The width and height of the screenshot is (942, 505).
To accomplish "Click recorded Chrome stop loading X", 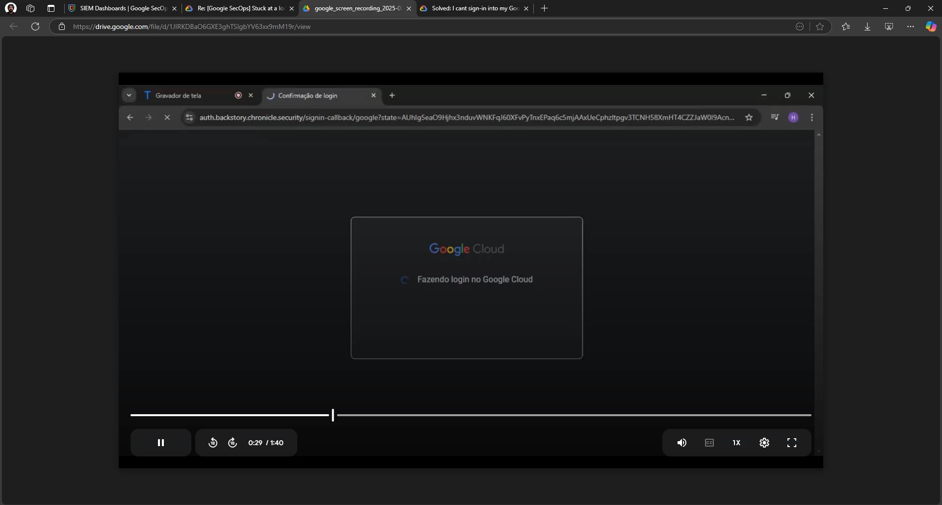I will pos(167,117).
